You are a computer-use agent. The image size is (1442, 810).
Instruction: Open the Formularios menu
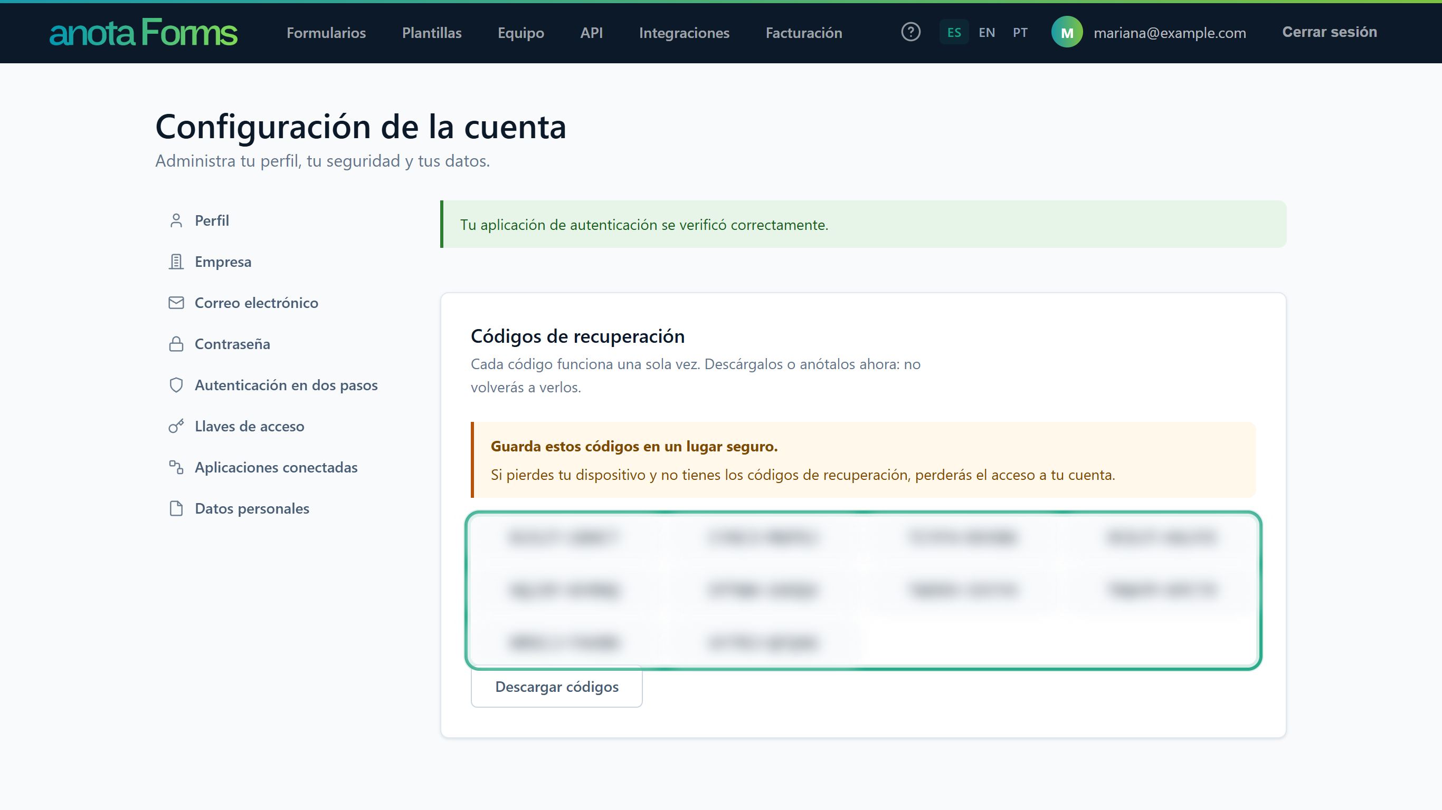click(326, 33)
